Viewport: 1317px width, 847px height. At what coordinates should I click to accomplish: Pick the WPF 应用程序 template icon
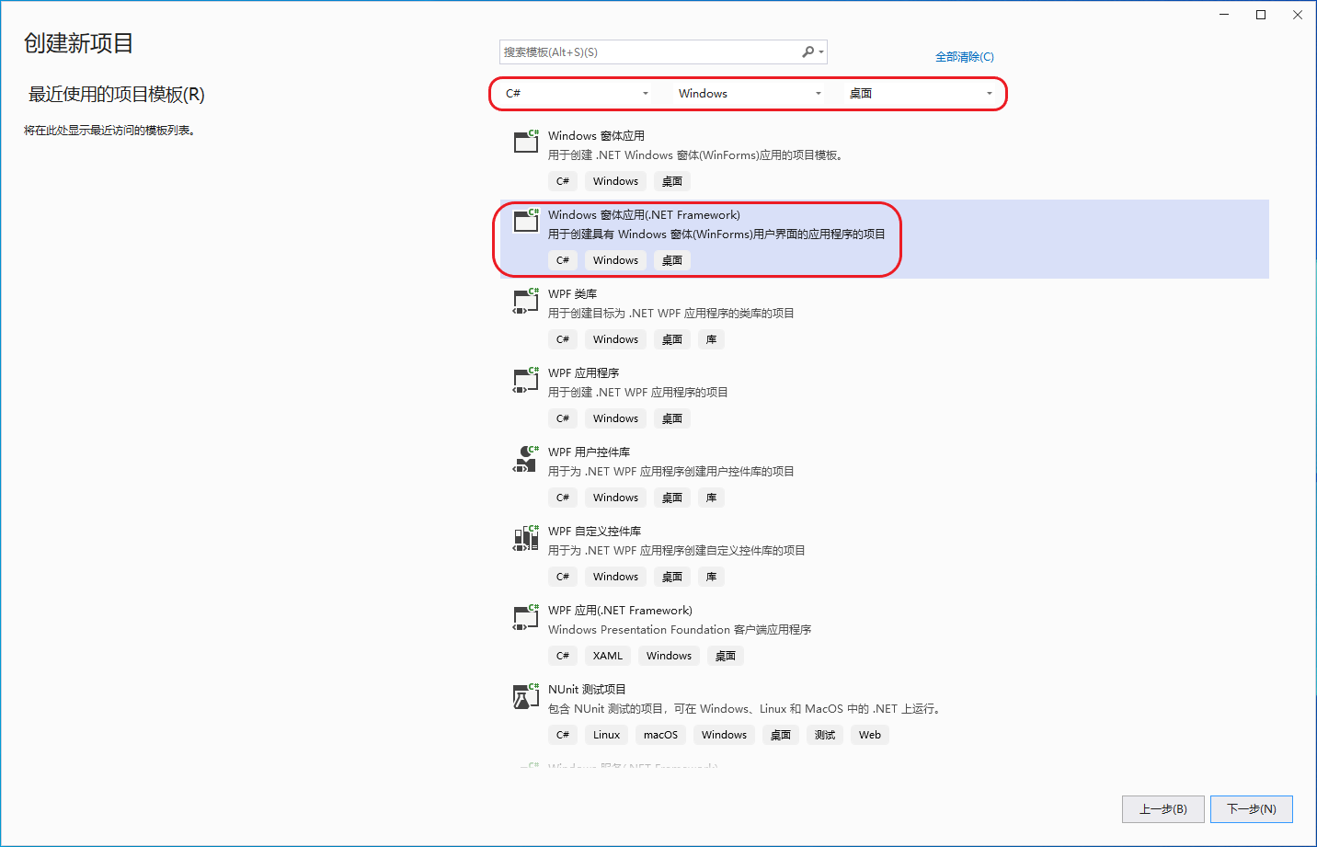pyautogui.click(x=526, y=379)
